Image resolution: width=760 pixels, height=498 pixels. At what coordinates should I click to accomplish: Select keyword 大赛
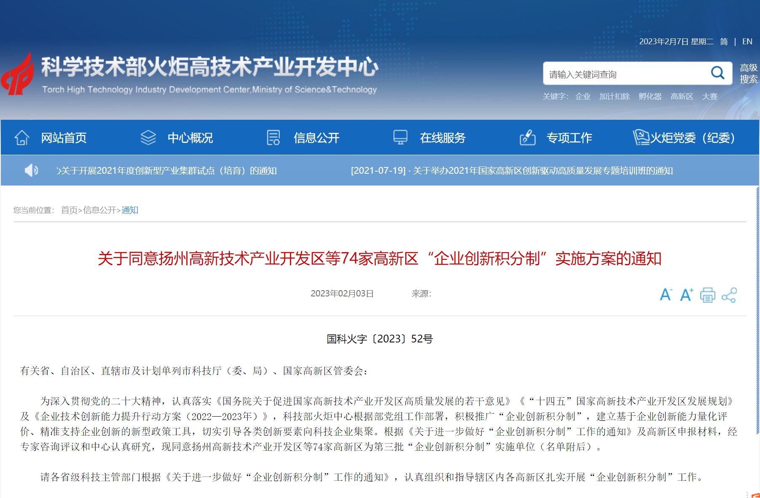click(x=709, y=97)
